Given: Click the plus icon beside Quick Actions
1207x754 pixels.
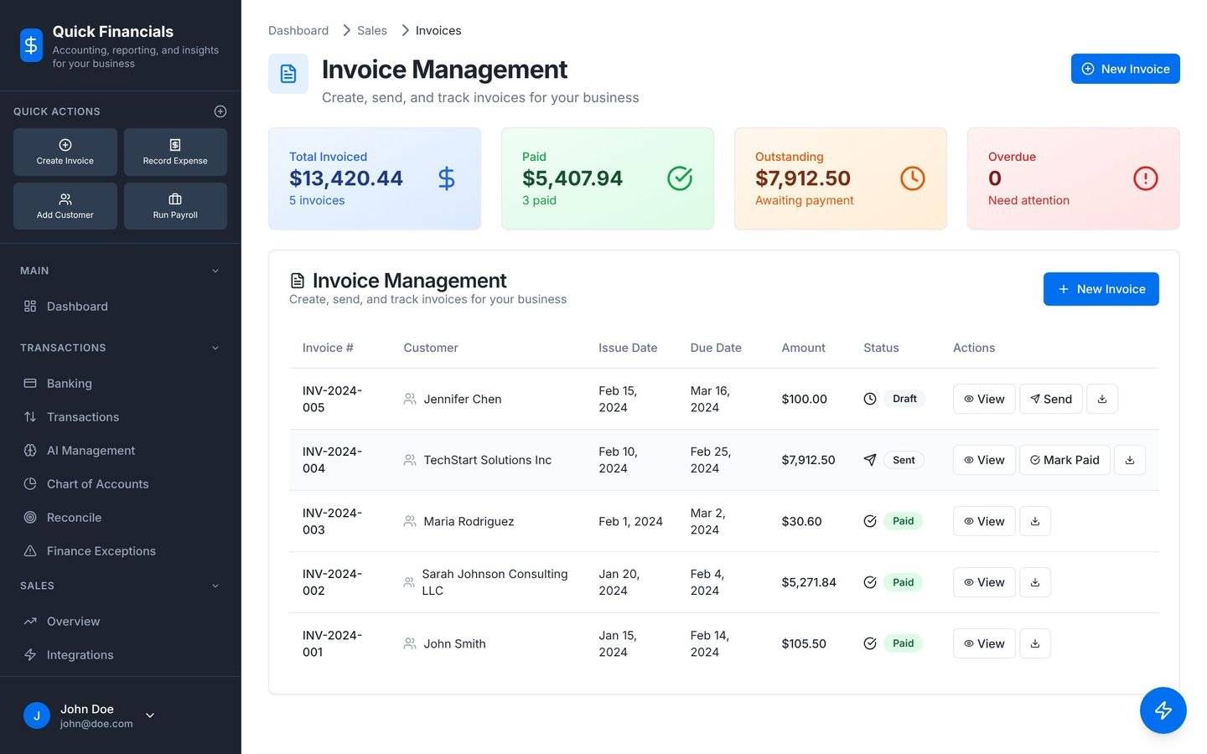Looking at the screenshot, I should tap(220, 111).
